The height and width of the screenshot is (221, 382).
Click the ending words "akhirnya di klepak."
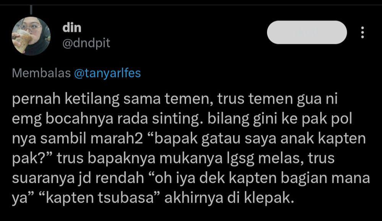pos(230,198)
